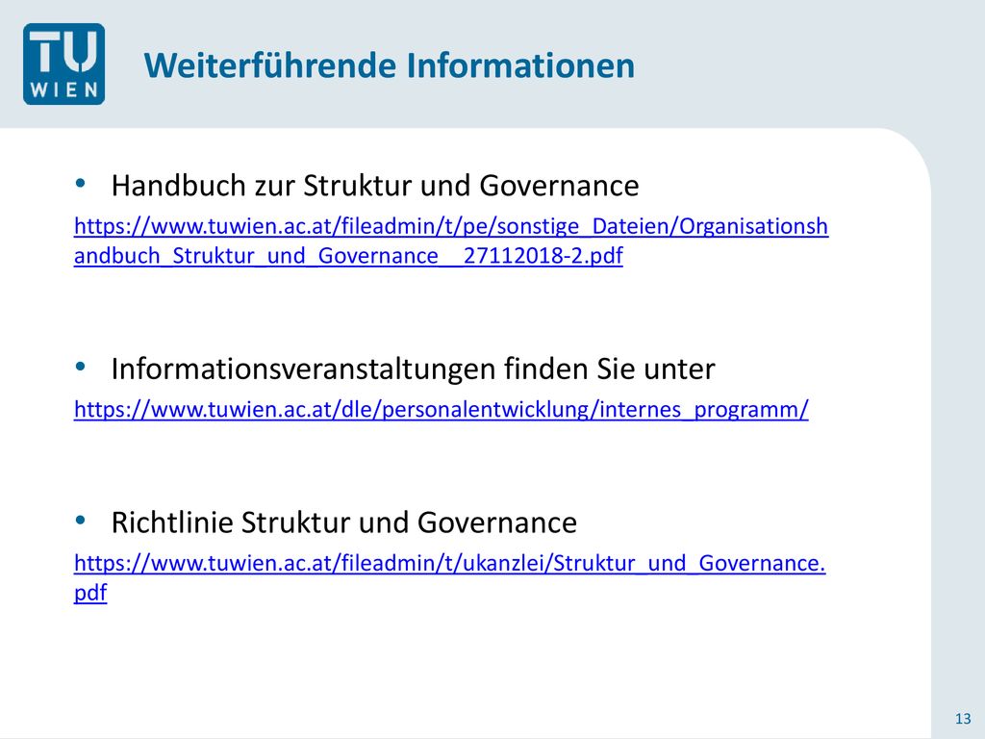985x739 pixels.
Task: Select the heading 'Weiterführende Informationen'
Action: pyautogui.click(x=390, y=65)
